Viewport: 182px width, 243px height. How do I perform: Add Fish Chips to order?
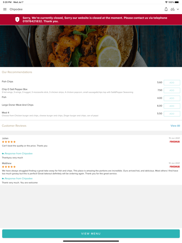click(x=172, y=83)
